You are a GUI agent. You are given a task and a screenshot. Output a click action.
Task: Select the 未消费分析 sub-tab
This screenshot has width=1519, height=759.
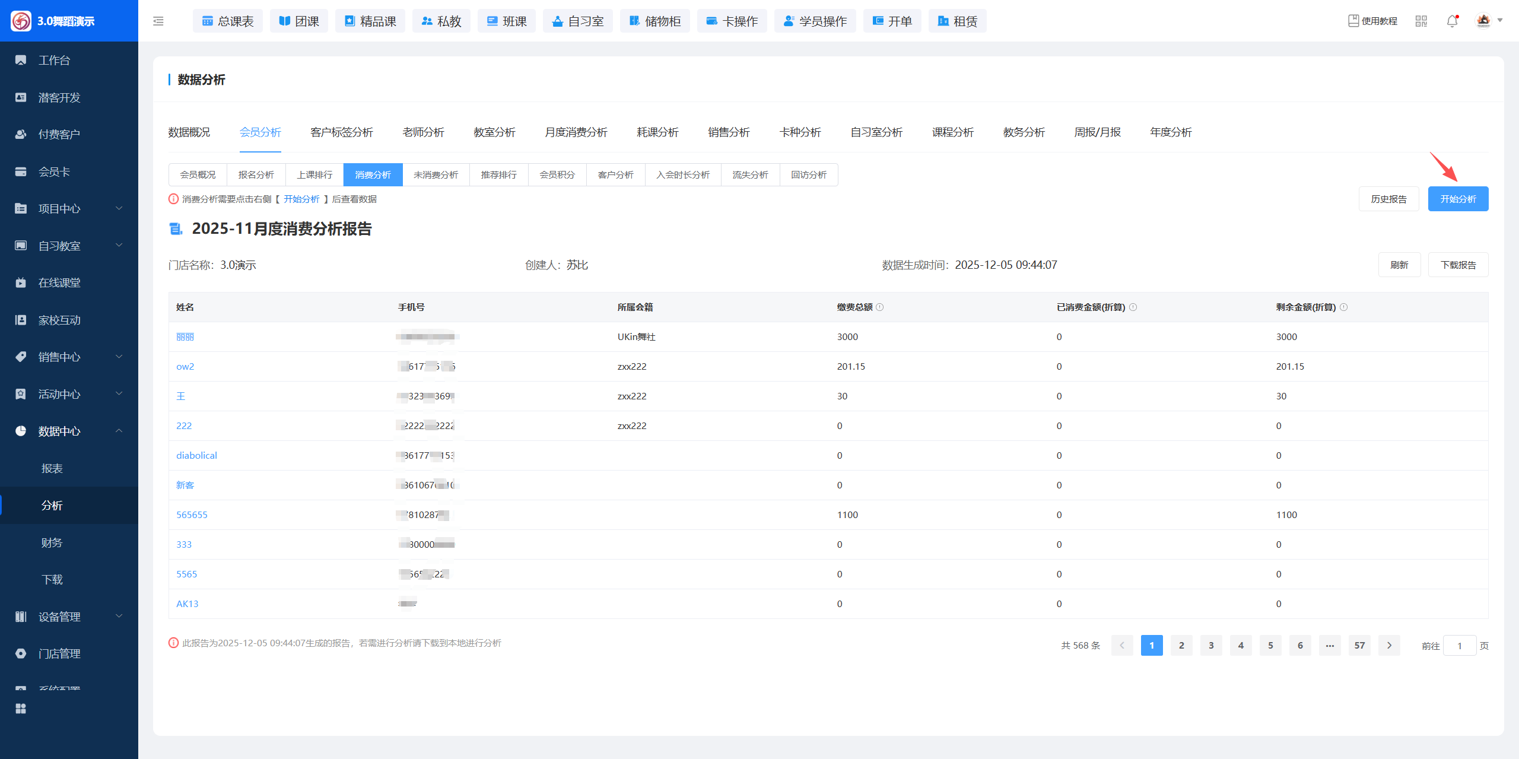coord(436,175)
